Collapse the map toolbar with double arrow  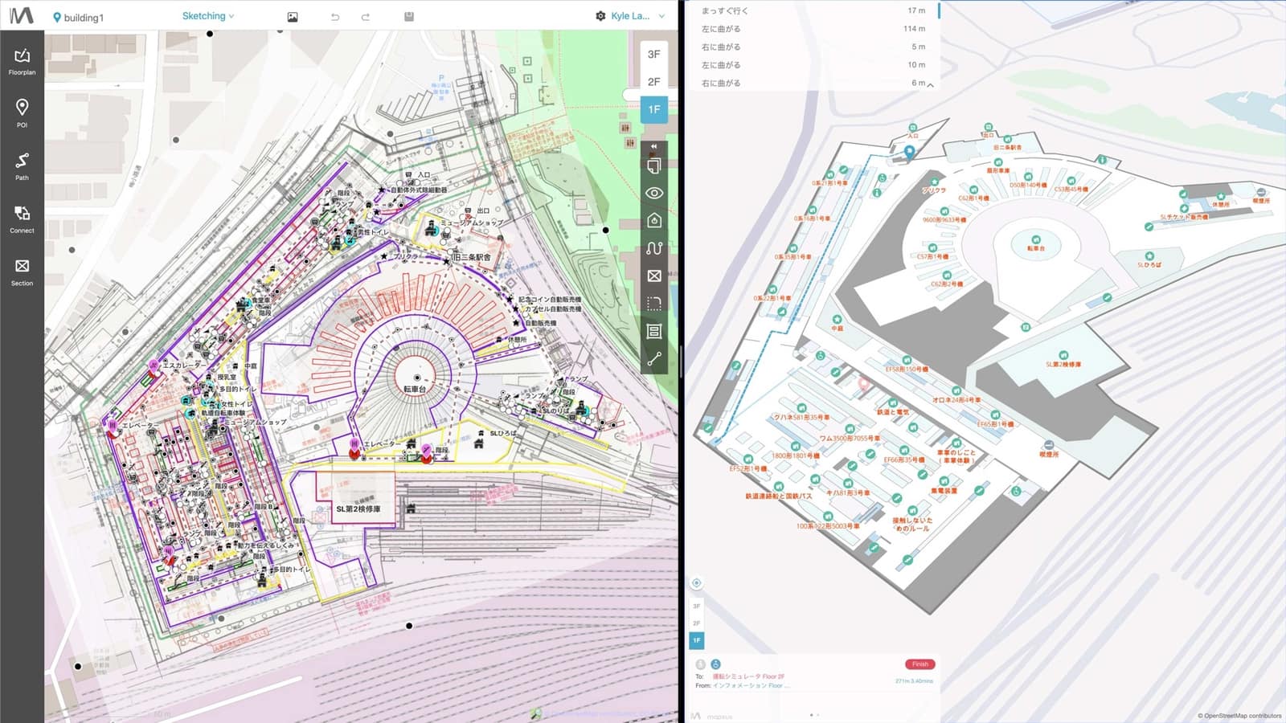point(654,146)
